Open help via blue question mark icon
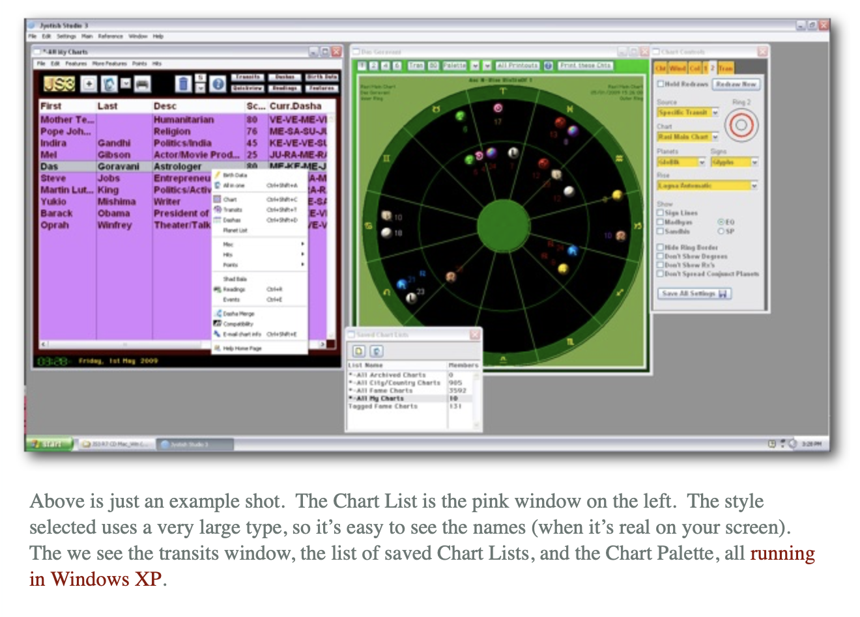The width and height of the screenshot is (860, 617). coord(218,84)
